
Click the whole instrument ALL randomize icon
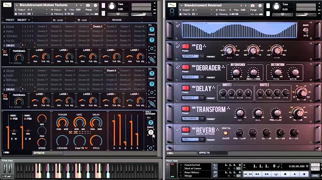click(151, 123)
